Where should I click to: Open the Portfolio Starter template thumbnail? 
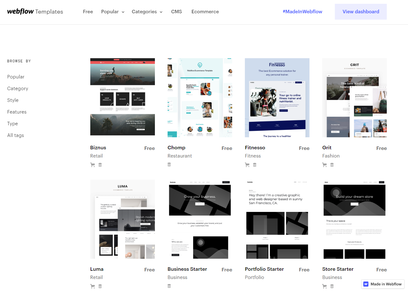click(277, 219)
